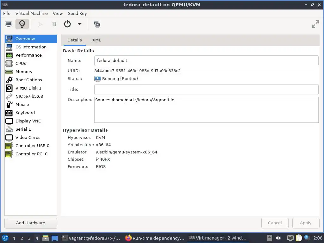Select Controller USB 0
The image size is (324, 243).
(31, 146)
